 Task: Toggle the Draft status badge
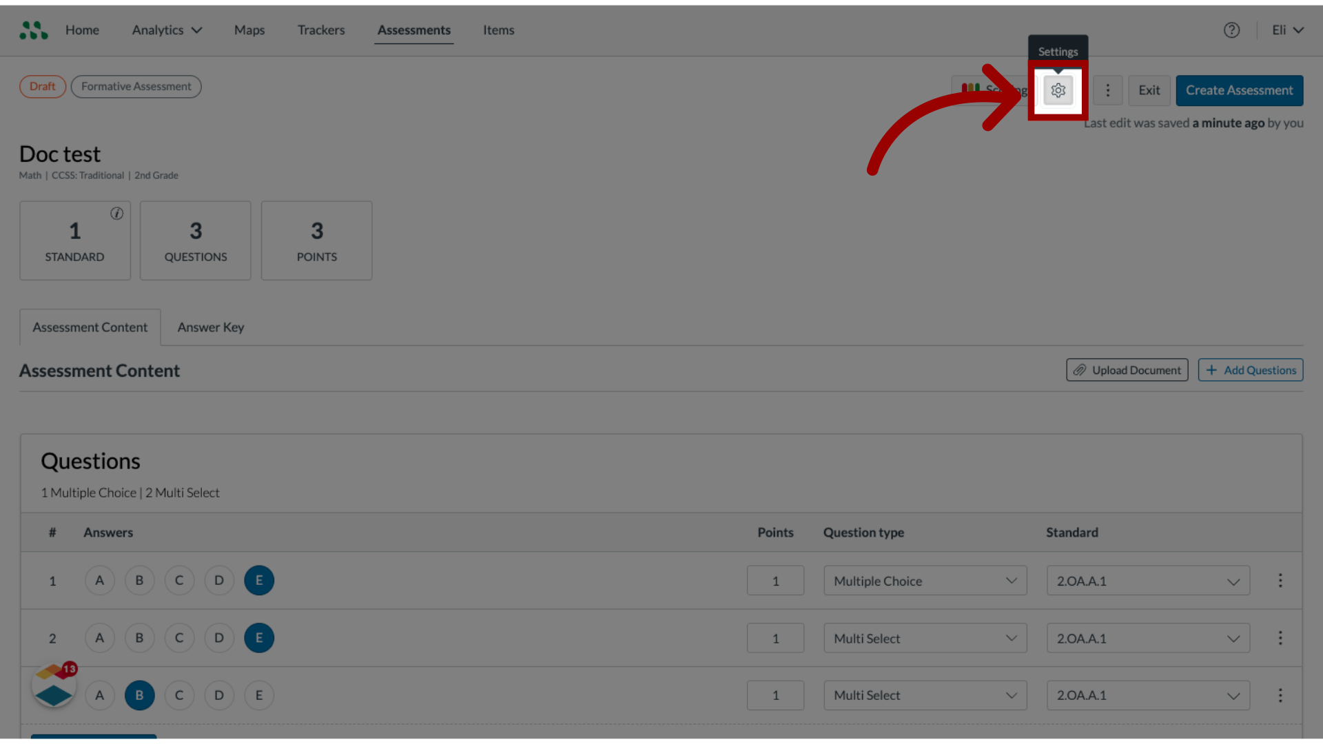pyautogui.click(x=42, y=85)
